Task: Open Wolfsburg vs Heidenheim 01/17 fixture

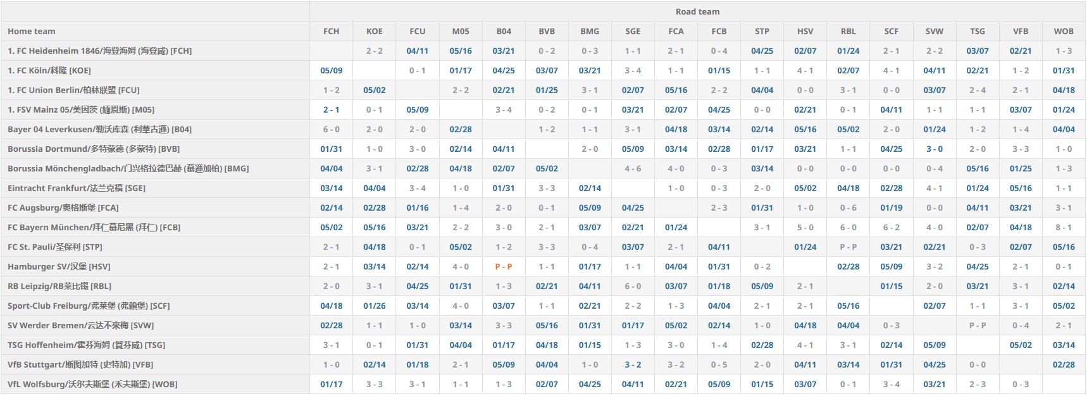Action: tap(331, 384)
